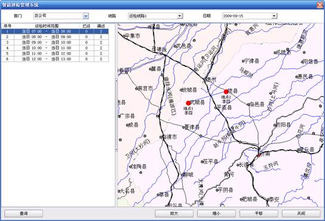Select row 5 当日 11:00 - 12:00
This screenshot has width=325, height=221.
[55, 54]
